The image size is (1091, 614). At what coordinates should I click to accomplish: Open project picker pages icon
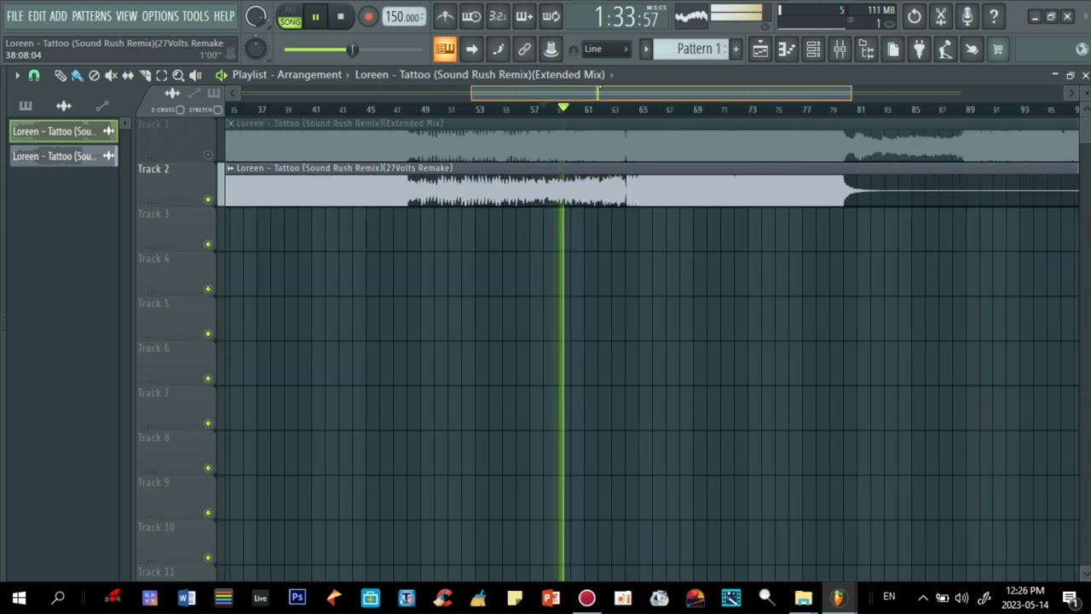coord(892,49)
